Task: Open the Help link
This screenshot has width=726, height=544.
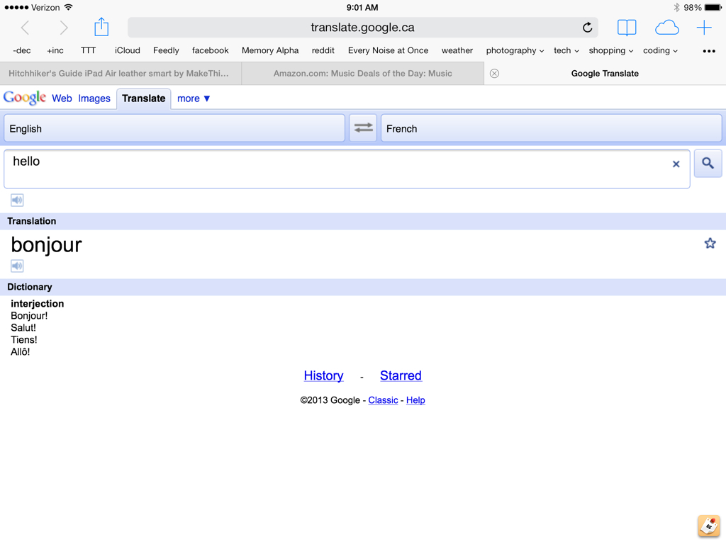Action: coord(415,400)
